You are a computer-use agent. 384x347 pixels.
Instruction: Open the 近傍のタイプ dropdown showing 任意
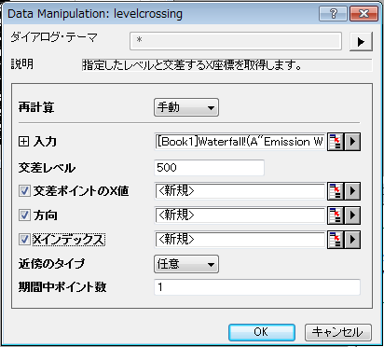[x=186, y=264]
